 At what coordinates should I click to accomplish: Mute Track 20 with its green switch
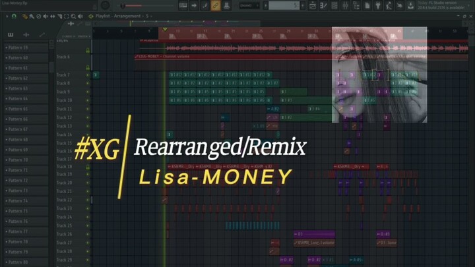pyautogui.click(x=88, y=183)
